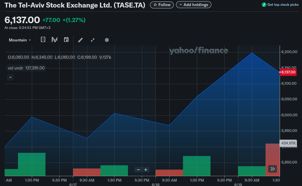
Task: Click the C:6,199.00 close value
Action: point(87,57)
